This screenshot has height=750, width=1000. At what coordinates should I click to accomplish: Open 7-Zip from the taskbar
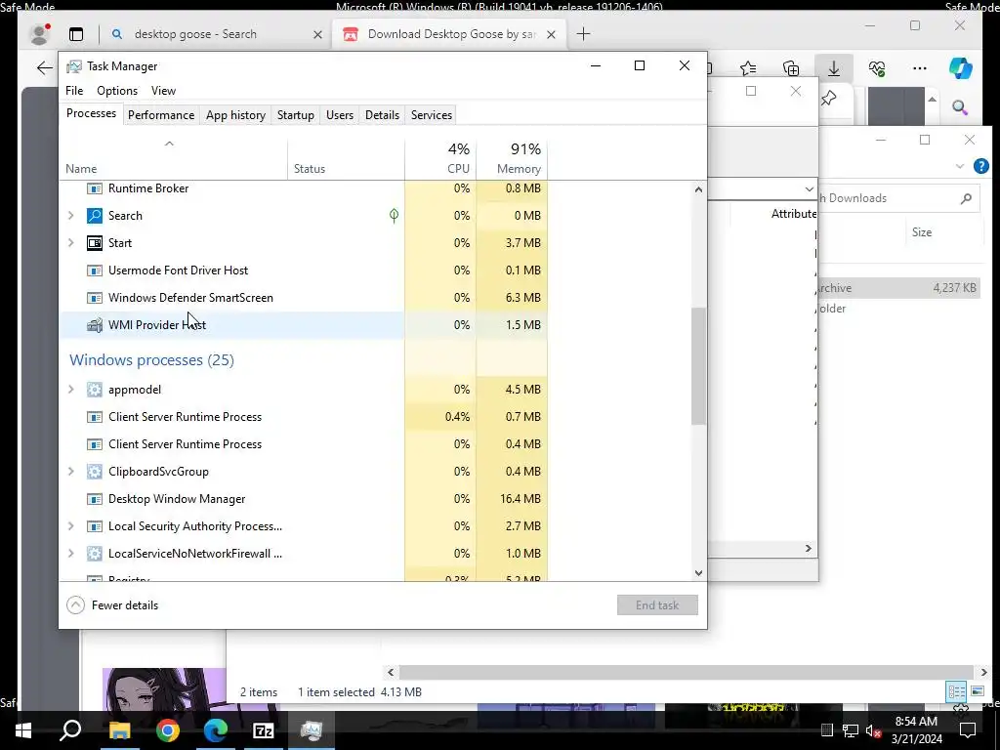click(264, 730)
